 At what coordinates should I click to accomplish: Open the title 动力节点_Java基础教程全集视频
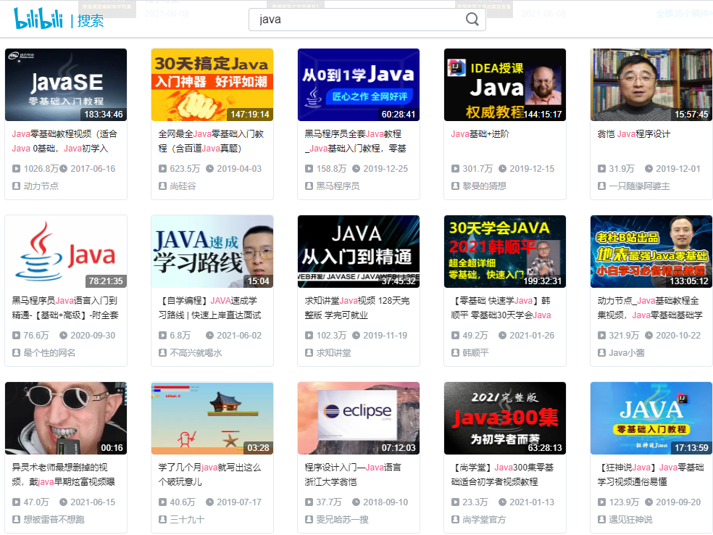(650, 308)
